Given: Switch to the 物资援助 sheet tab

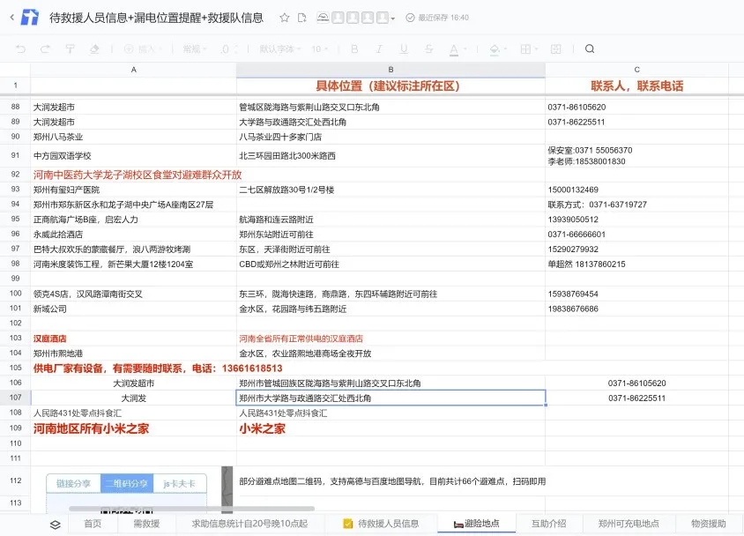Looking at the screenshot, I should click(709, 524).
